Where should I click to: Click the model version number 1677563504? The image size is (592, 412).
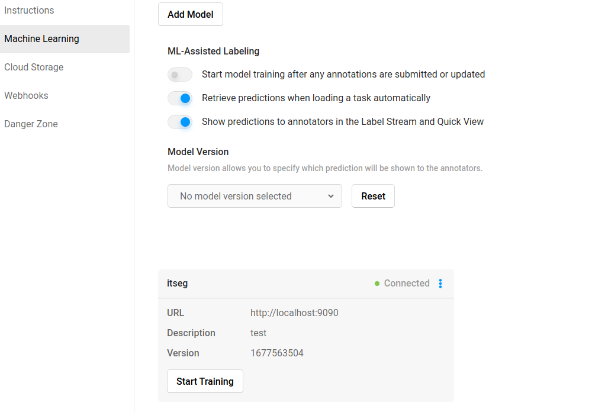(x=277, y=352)
